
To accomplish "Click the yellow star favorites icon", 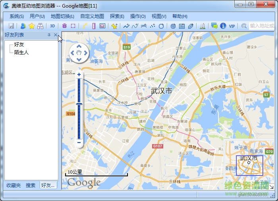I will coord(32,26).
